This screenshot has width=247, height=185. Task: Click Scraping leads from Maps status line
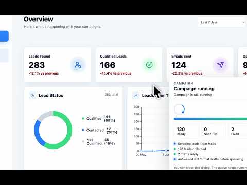[195, 144]
